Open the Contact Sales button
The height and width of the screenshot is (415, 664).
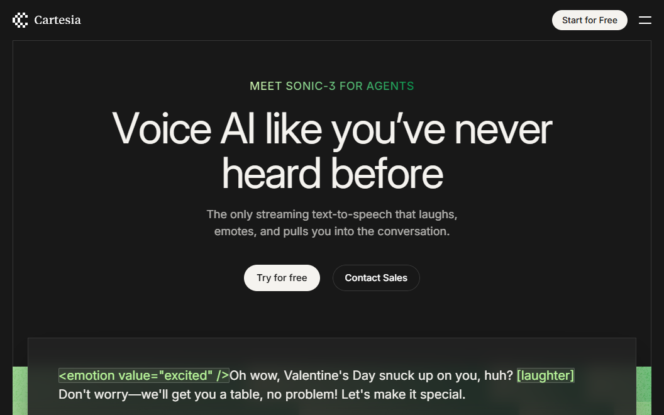(x=376, y=278)
